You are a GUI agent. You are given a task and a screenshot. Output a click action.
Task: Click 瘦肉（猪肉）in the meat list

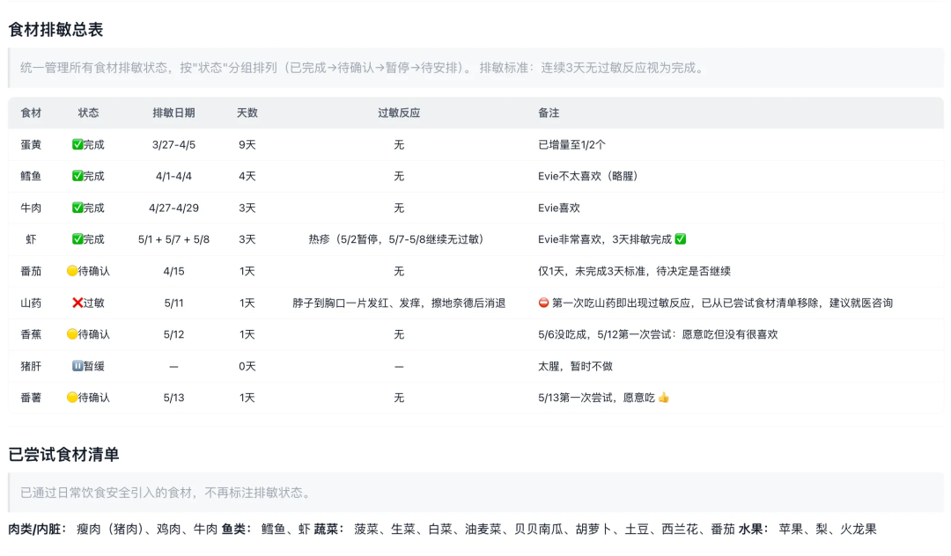pos(110,530)
